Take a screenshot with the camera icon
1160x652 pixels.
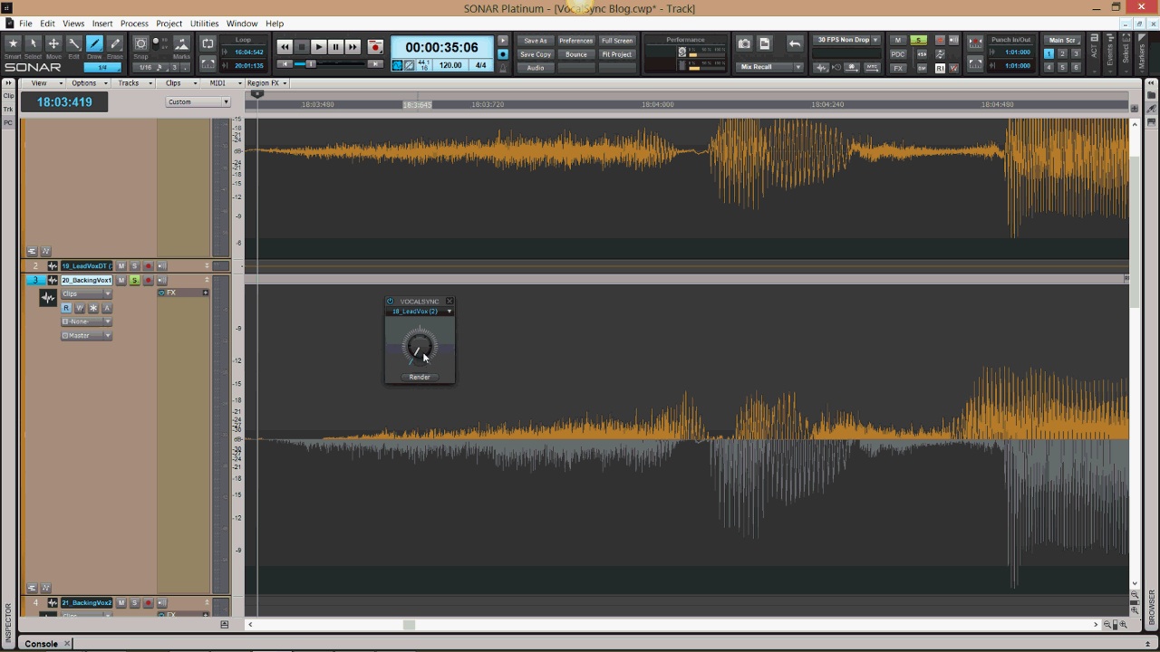744,43
